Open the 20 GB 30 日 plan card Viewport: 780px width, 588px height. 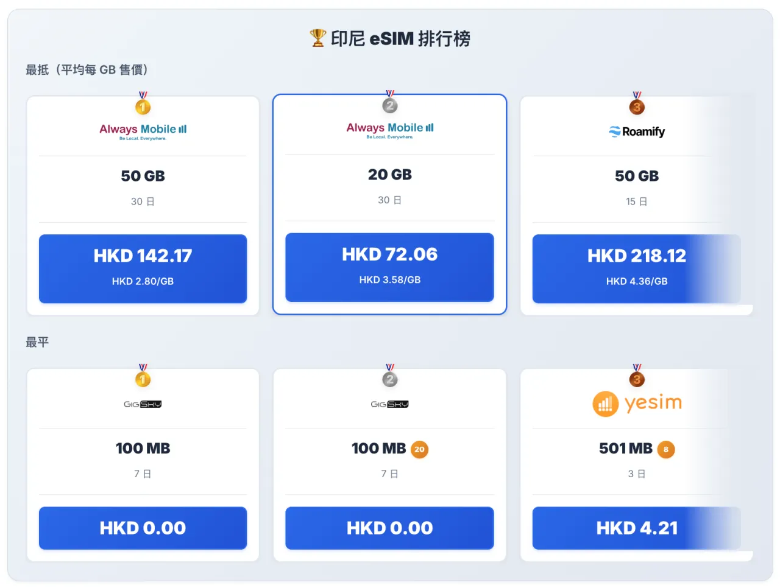point(390,186)
